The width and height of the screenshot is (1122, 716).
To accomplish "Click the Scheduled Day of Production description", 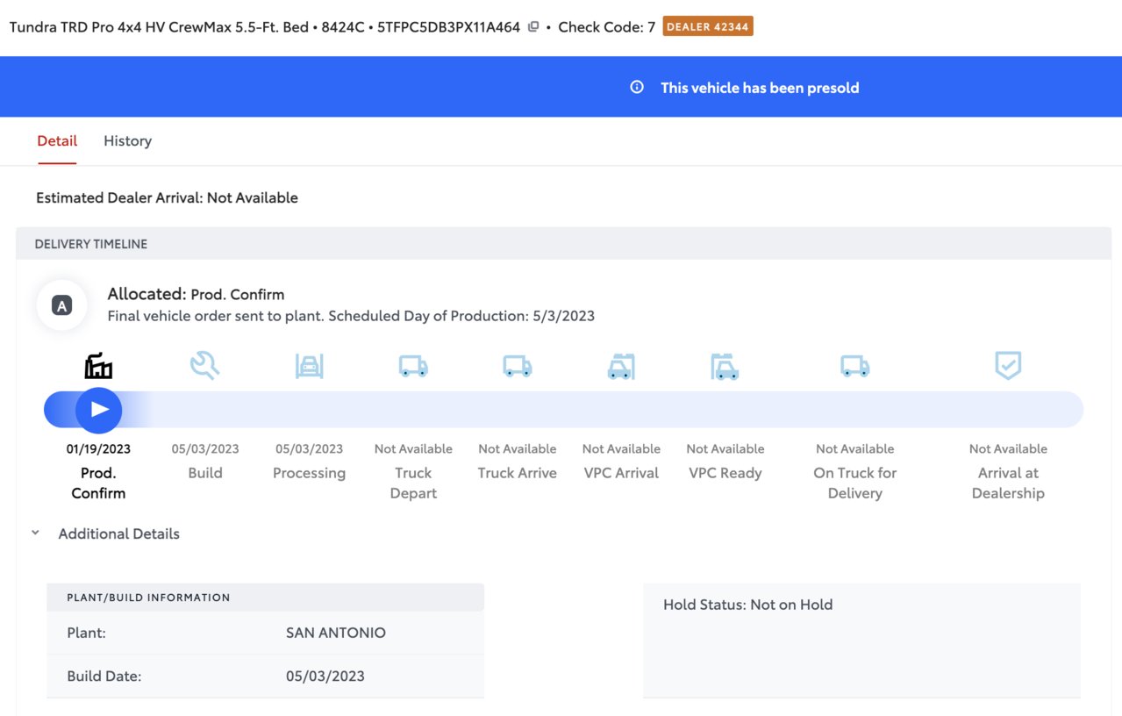I will 351,316.
